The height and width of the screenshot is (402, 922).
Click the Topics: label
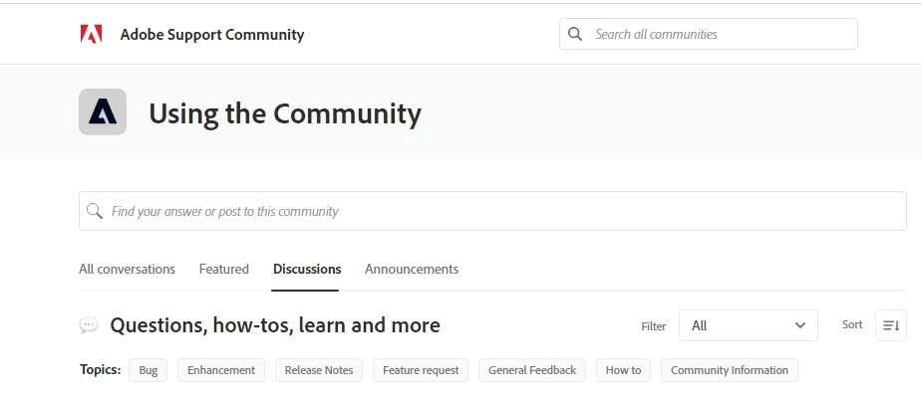click(100, 370)
